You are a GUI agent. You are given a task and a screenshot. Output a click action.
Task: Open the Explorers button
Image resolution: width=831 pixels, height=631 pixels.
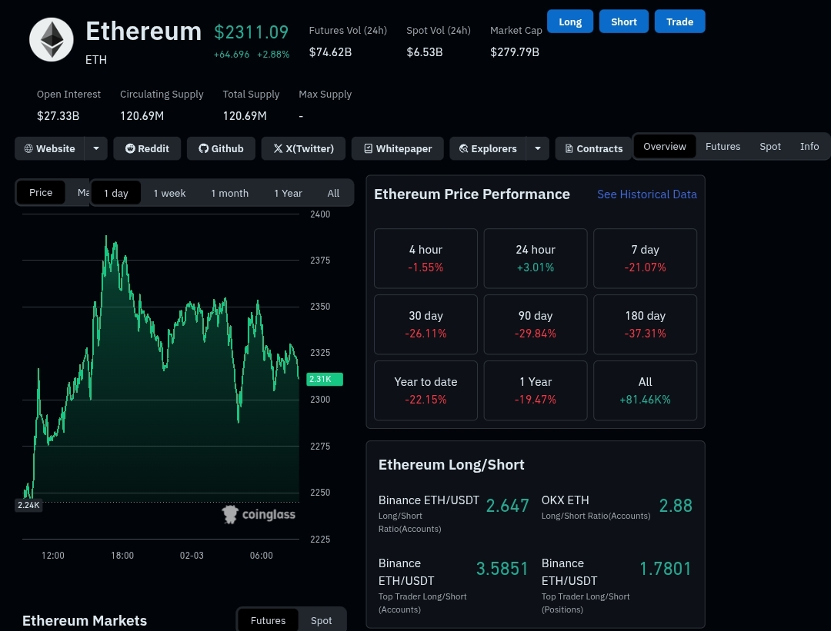[488, 149]
